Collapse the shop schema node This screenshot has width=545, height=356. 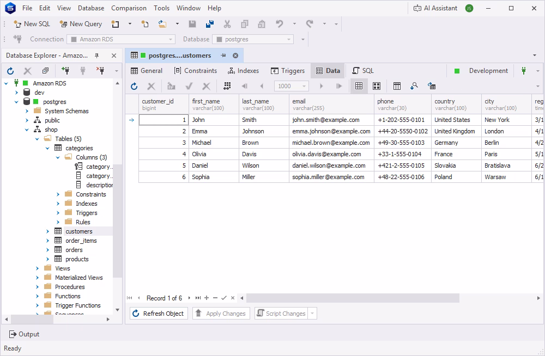point(27,130)
